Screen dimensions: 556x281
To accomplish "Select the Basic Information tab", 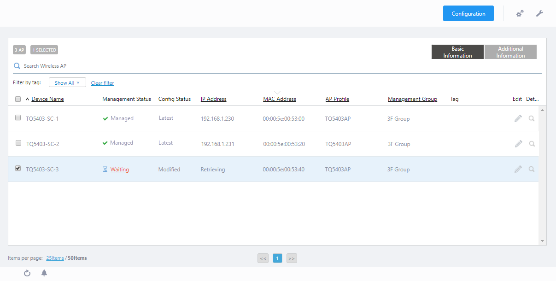I will pos(457,52).
